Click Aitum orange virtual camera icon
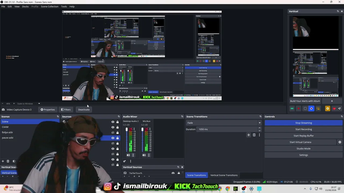The height and width of the screenshot is (193, 344). pyautogui.click(x=318, y=109)
